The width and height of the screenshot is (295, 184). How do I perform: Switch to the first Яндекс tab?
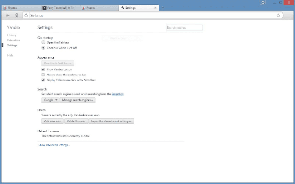pos(22,8)
